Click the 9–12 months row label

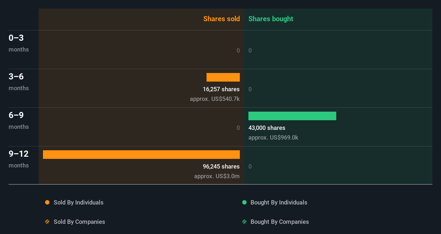[19, 159]
